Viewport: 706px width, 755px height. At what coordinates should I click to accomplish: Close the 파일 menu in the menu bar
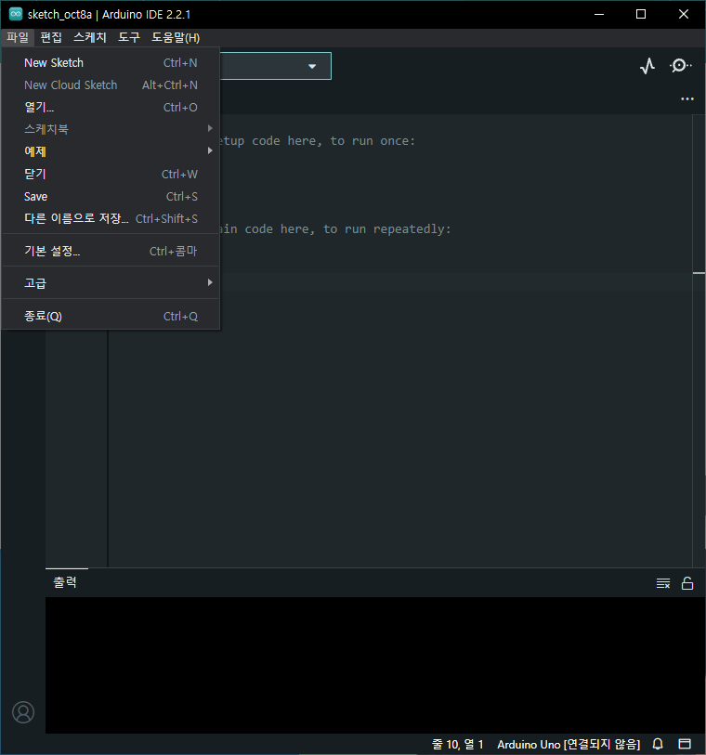click(18, 37)
